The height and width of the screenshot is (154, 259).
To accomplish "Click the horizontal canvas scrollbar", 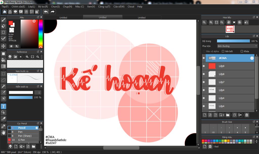I will [x=121, y=148].
